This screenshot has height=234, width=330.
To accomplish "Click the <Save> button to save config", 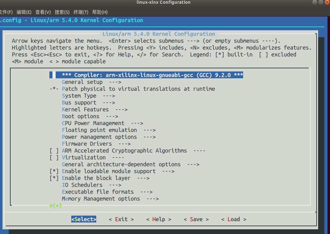I will point(196,219).
